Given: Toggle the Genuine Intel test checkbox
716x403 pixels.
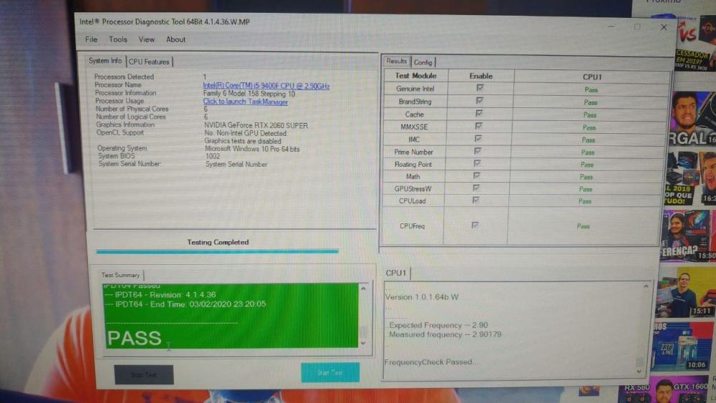Looking at the screenshot, I should click(x=480, y=87).
